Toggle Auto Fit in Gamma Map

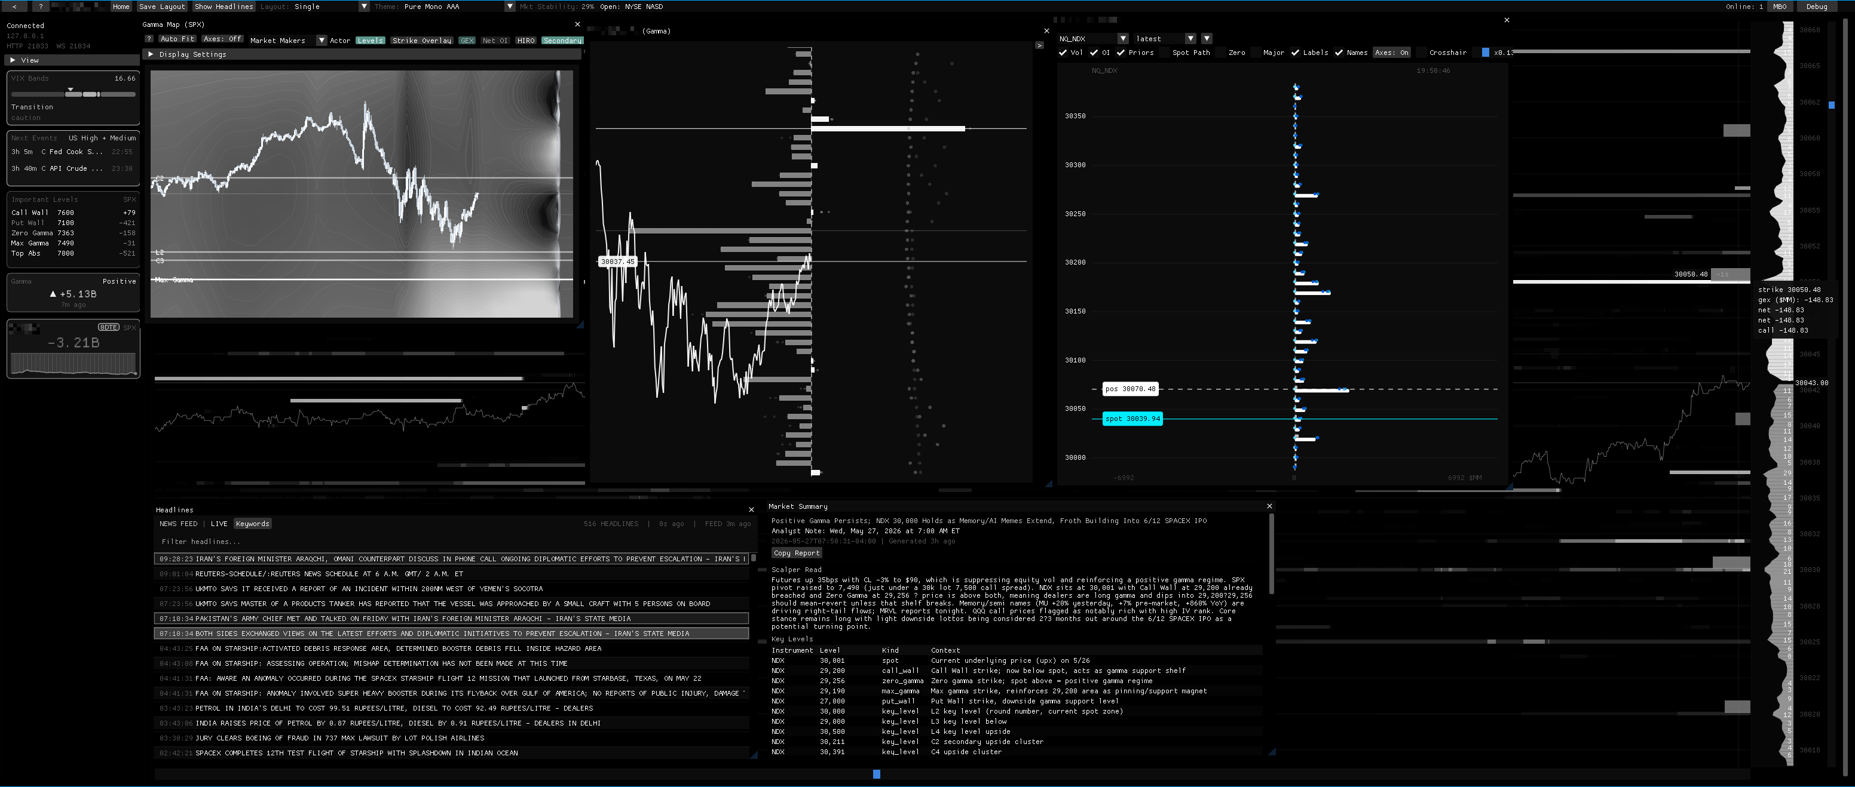pyautogui.click(x=177, y=39)
